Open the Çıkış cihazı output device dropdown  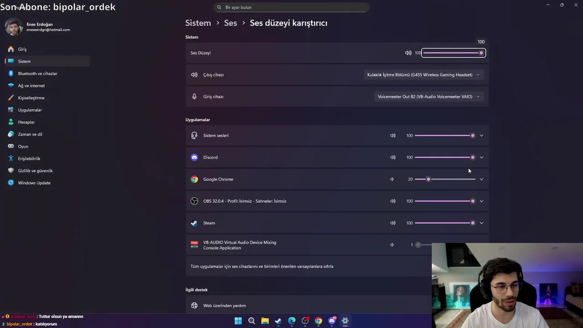(424, 75)
